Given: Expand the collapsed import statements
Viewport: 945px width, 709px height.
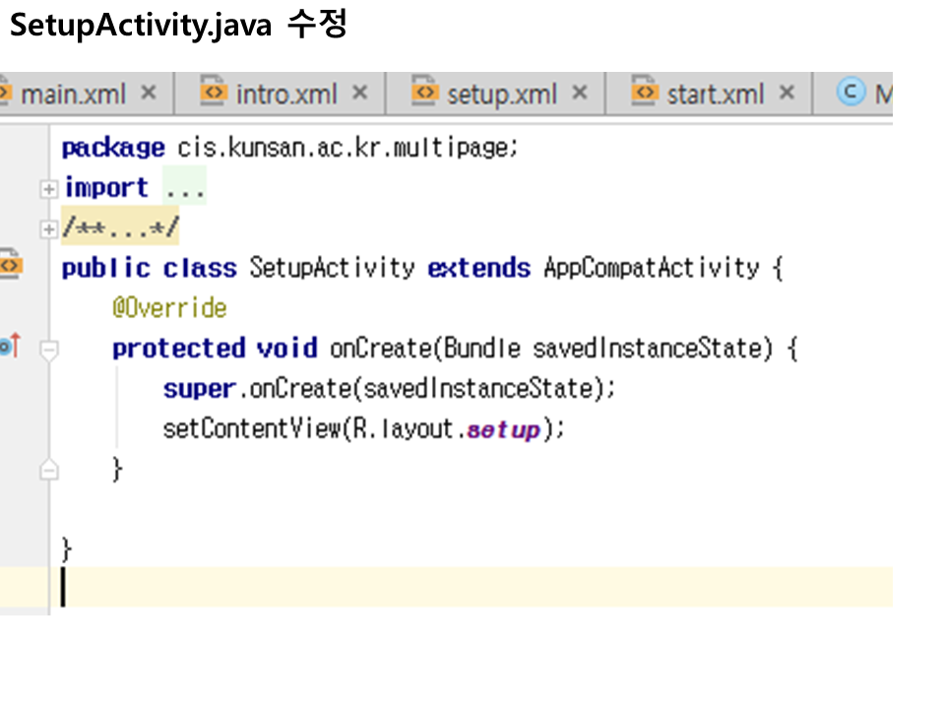Looking at the screenshot, I should pyautogui.click(x=48, y=188).
